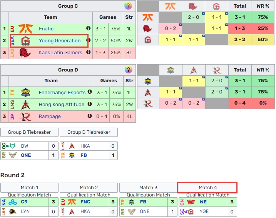Open info icon next to Kaos Latin Gamers

(x=89, y=52)
